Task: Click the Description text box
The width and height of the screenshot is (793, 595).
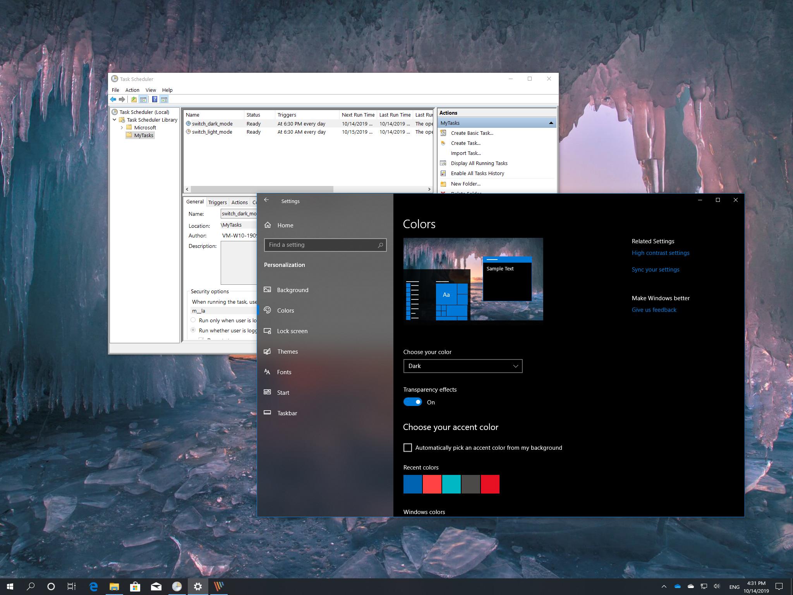Action: click(239, 263)
